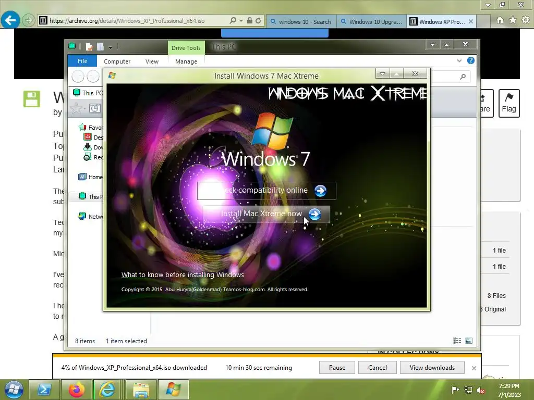The image size is (534, 400).
Task: Open the quick access toolbar dropdown
Action: coord(111,47)
